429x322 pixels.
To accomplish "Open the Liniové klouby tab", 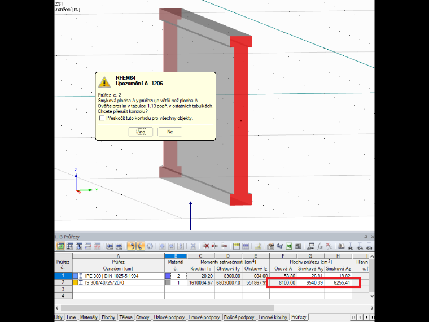I will click(x=273, y=317).
